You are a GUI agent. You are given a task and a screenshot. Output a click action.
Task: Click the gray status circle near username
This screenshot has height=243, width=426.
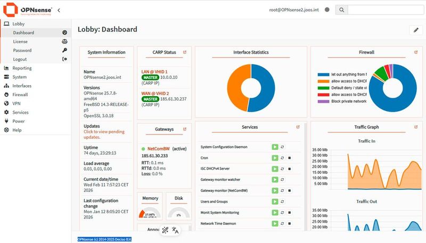[327, 10]
